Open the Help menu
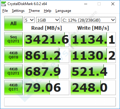This screenshot has width=120, height=109. tap(47, 11)
